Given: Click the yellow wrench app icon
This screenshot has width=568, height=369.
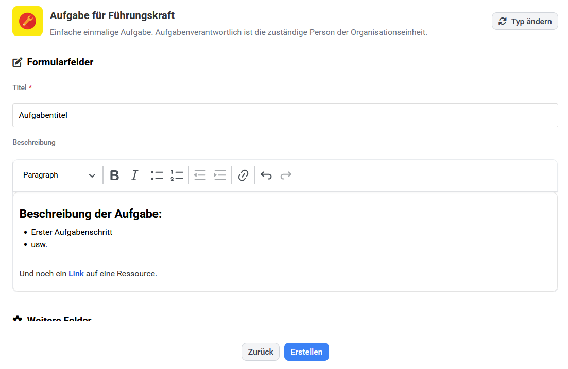Looking at the screenshot, I should 28,21.
